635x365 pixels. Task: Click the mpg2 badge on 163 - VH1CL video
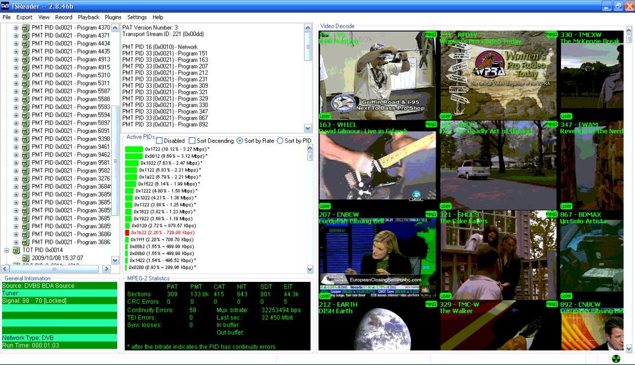click(431, 124)
